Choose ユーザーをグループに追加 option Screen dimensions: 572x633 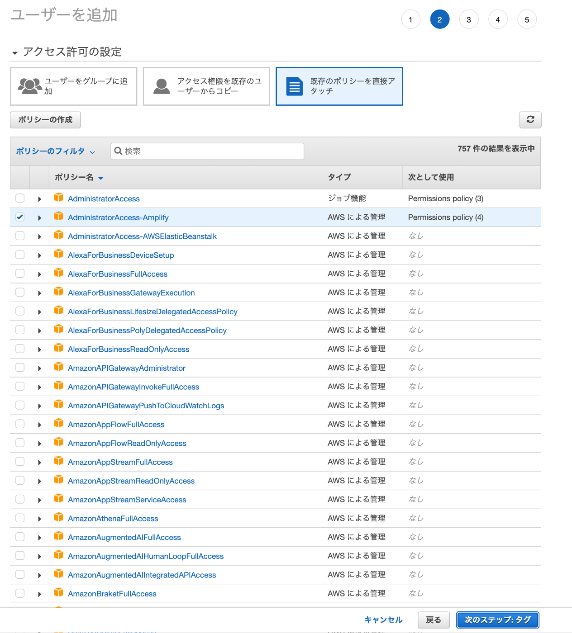[74, 86]
